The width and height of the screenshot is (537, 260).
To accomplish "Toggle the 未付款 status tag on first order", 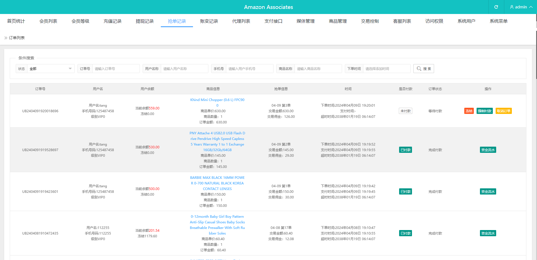I will point(405,111).
